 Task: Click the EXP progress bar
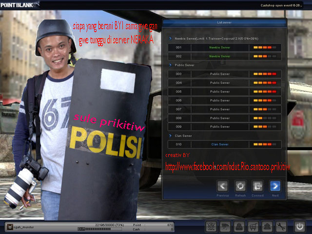pyautogui.click(x=99, y=229)
